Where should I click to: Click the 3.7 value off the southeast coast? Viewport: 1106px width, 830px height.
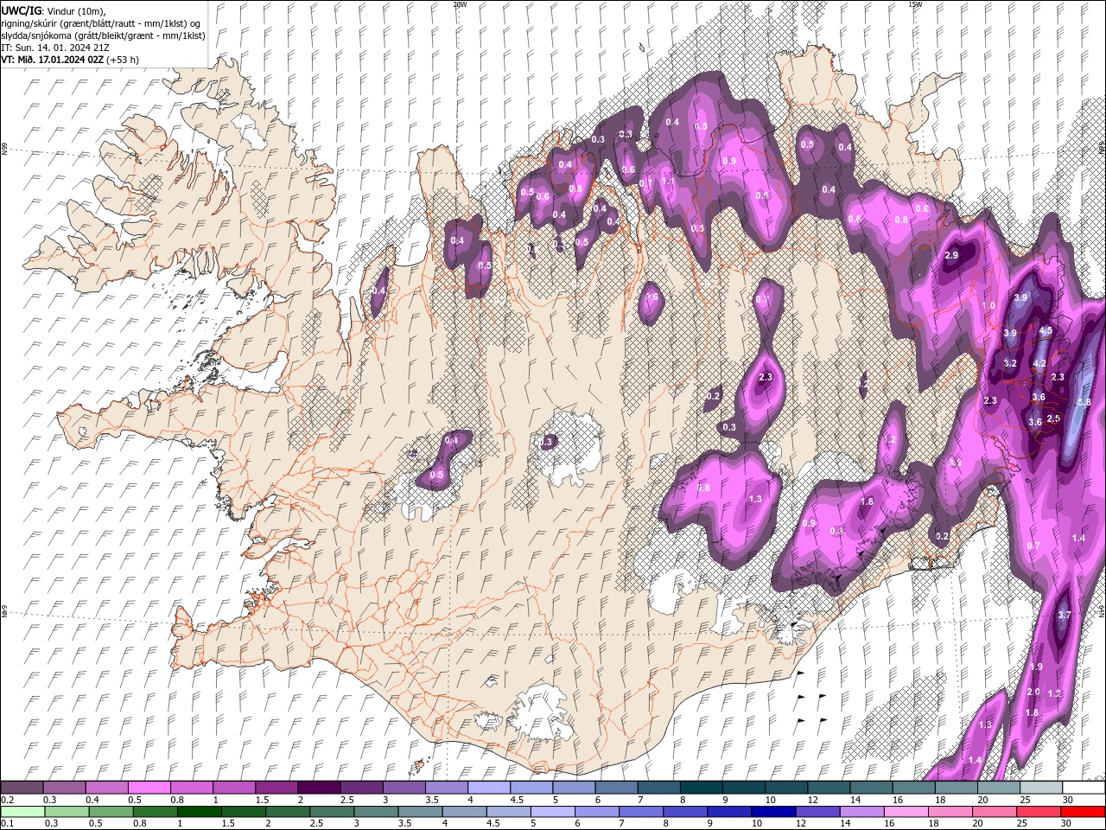point(1064,615)
